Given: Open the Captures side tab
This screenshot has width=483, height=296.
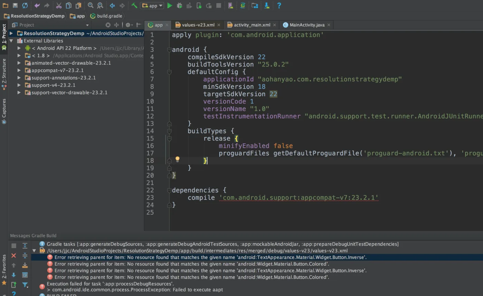Looking at the screenshot, I should point(4,111).
